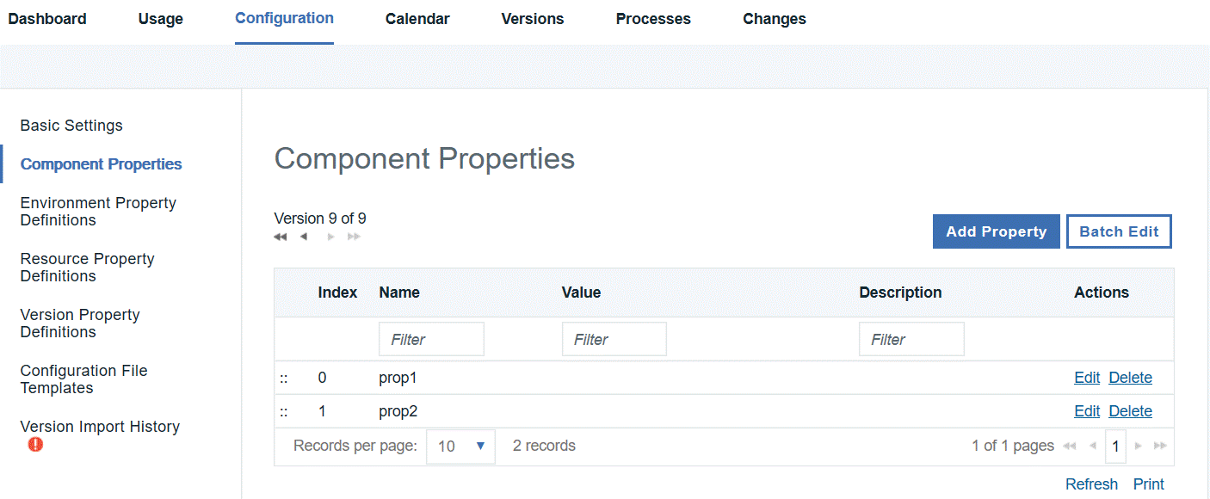Open the Calendar tab

point(417,18)
